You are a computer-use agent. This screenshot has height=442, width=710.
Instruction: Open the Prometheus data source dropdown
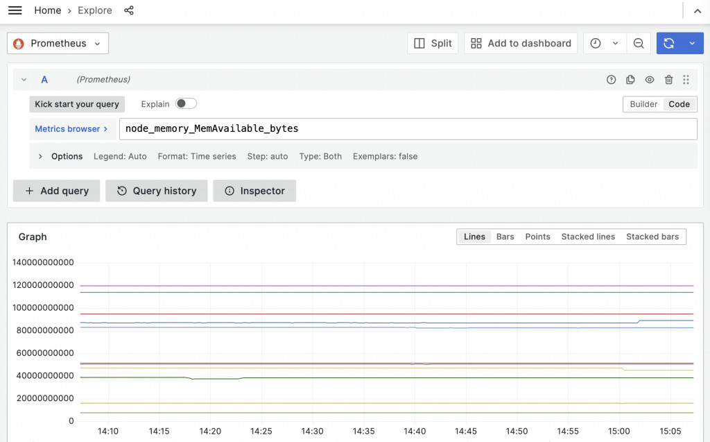(x=58, y=43)
